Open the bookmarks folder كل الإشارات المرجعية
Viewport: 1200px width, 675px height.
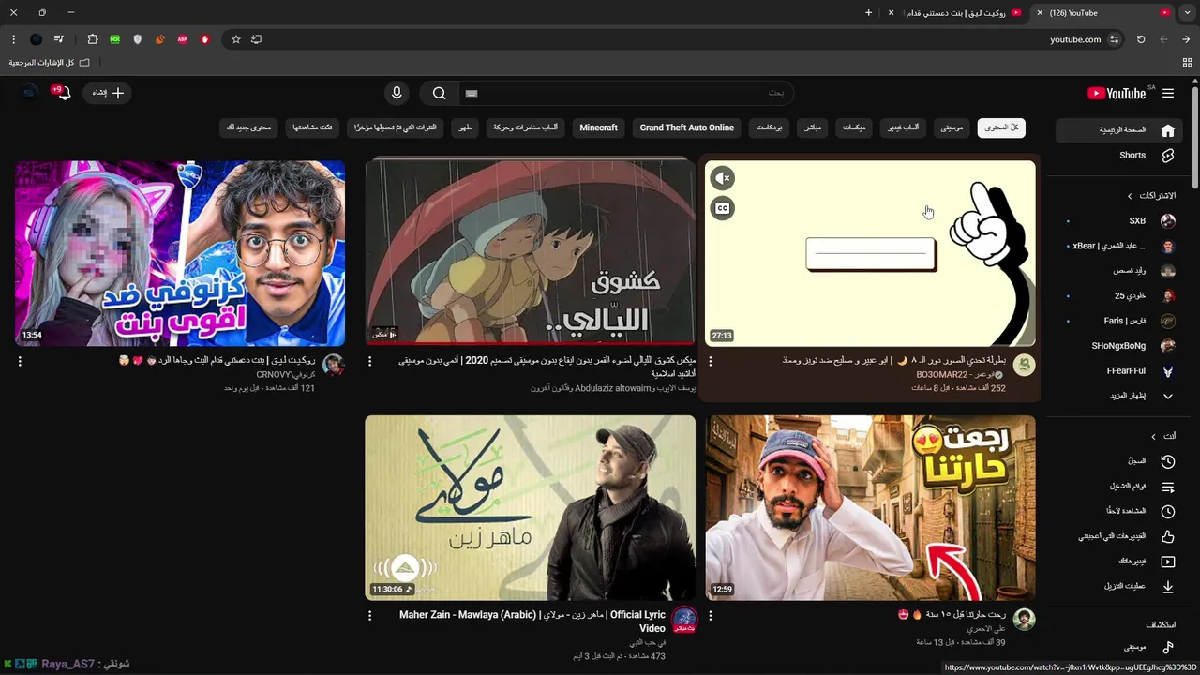[x=49, y=63]
